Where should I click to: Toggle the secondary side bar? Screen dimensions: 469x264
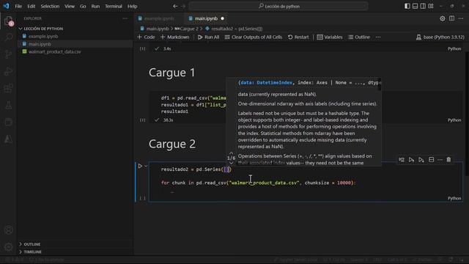pos(423,6)
